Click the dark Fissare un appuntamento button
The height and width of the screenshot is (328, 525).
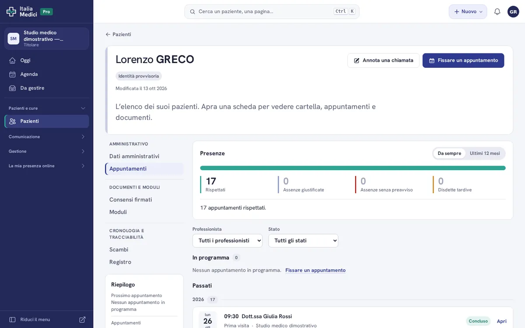point(463,60)
